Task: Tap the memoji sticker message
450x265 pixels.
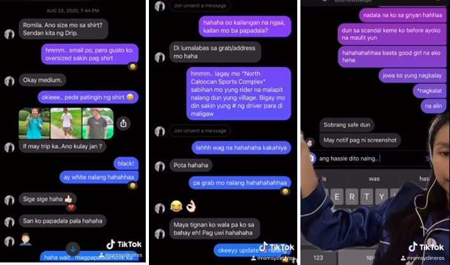Action: (x=25, y=239)
